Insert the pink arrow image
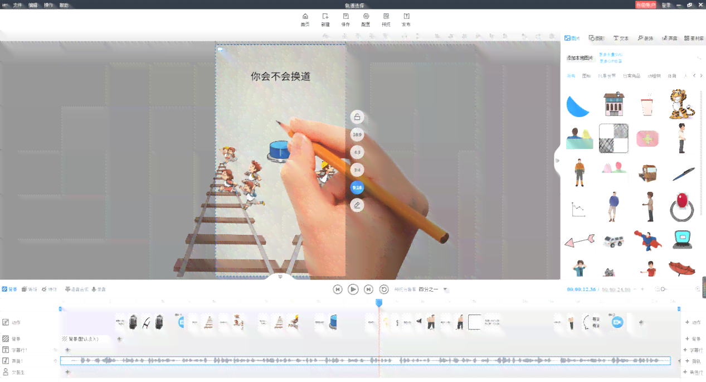 (x=580, y=241)
